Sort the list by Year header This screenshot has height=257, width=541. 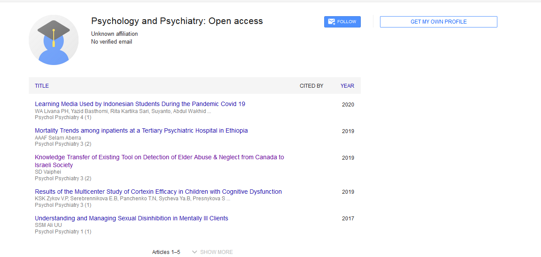click(347, 86)
